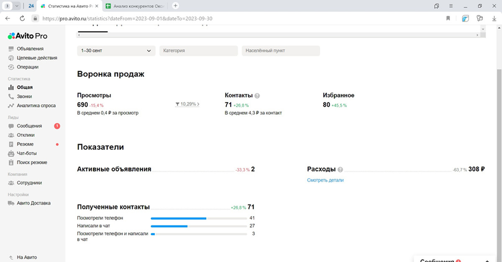Expand the Сообщения chat panel
502x262 pixels.
[x=487, y=260]
